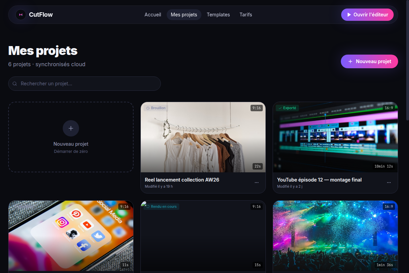409x273 pixels.
Task: Click the checkmark icon on the Exporté badge
Action: point(280,108)
